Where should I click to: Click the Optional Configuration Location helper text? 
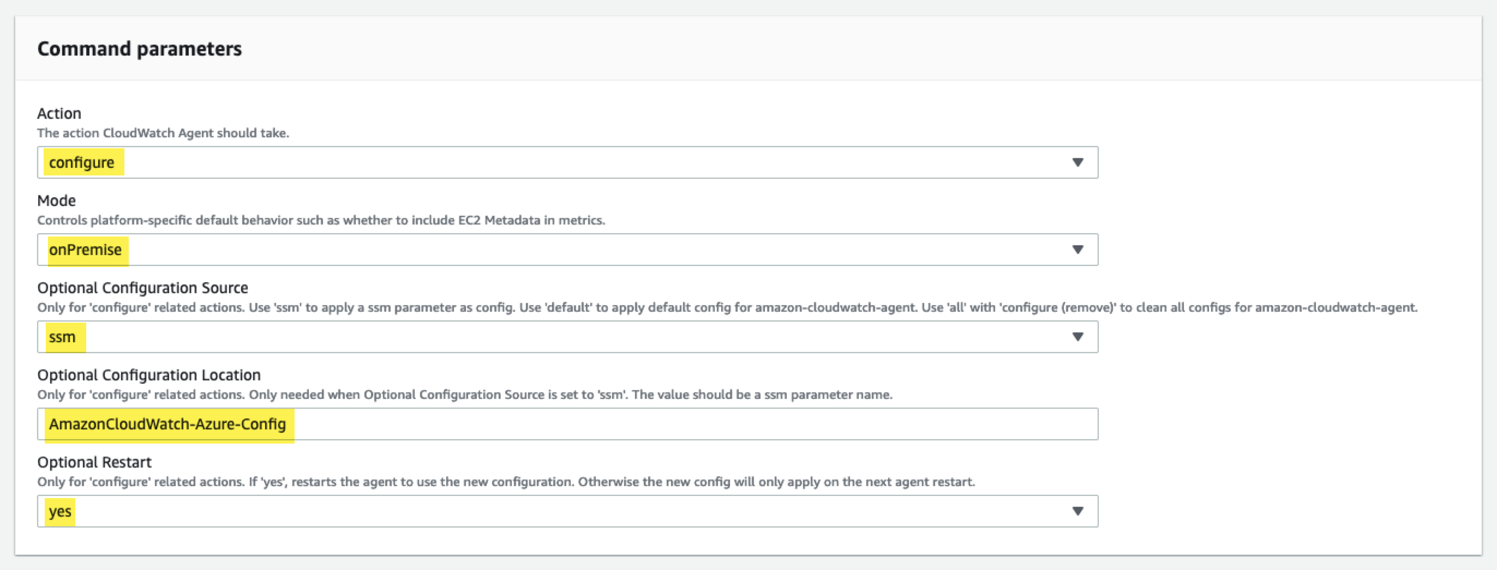464,394
